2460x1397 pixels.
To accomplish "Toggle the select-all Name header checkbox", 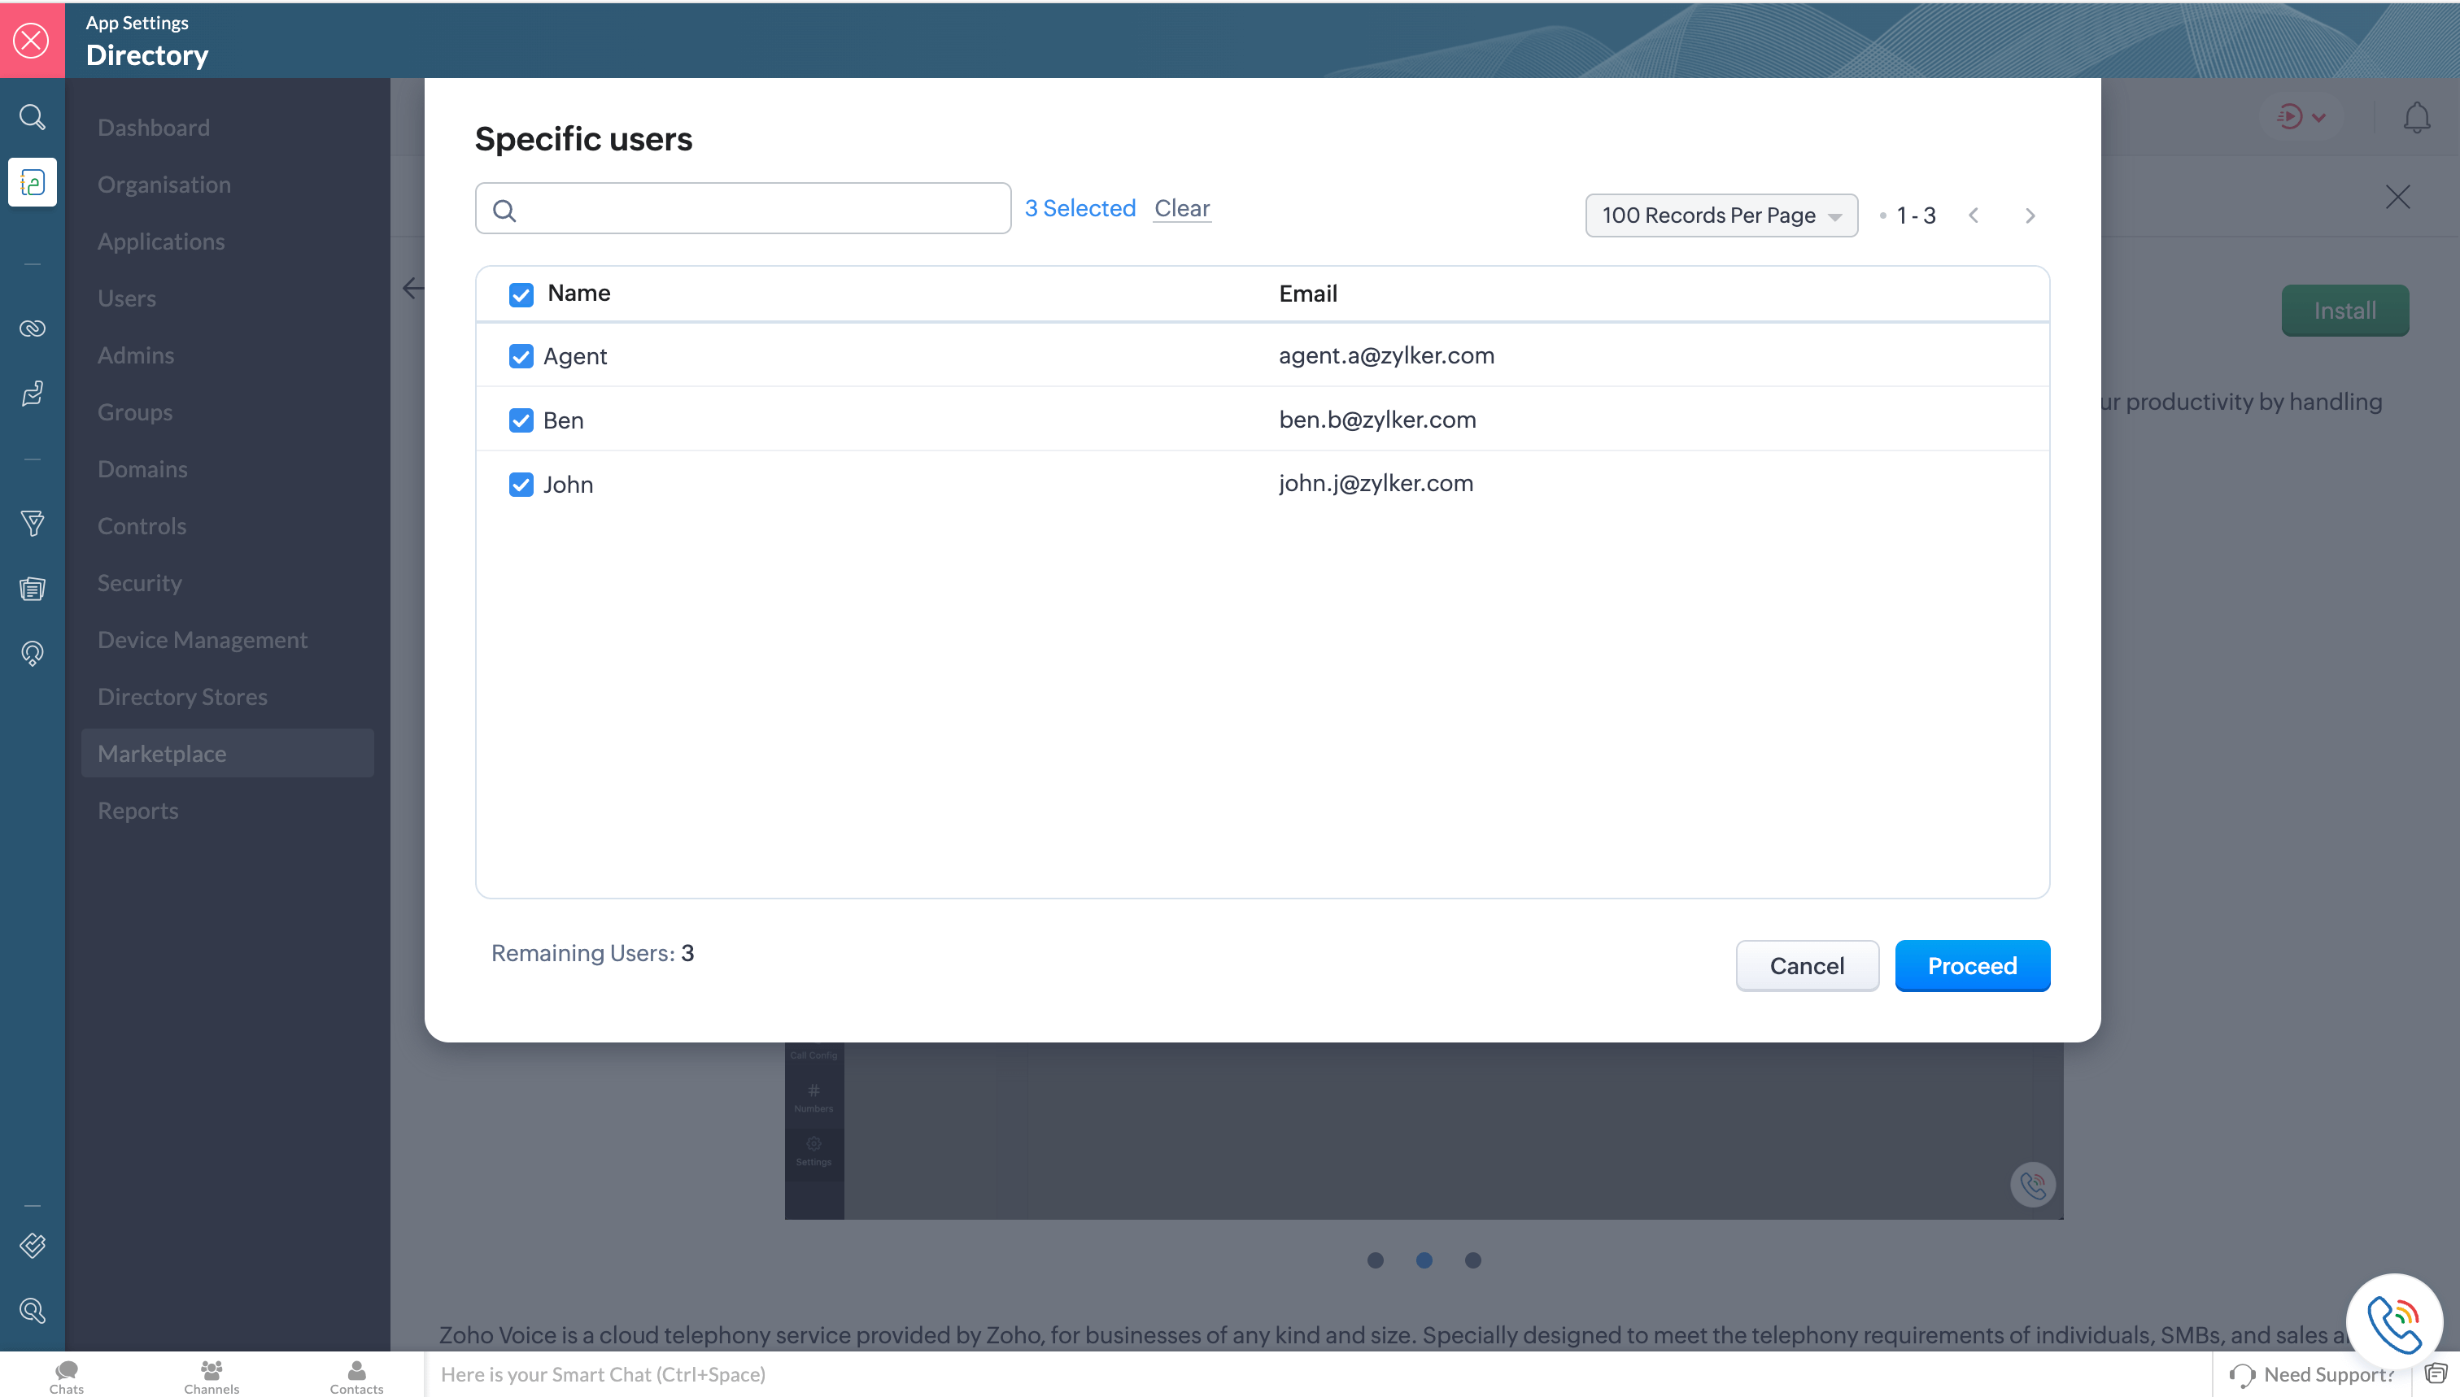I will (x=520, y=294).
